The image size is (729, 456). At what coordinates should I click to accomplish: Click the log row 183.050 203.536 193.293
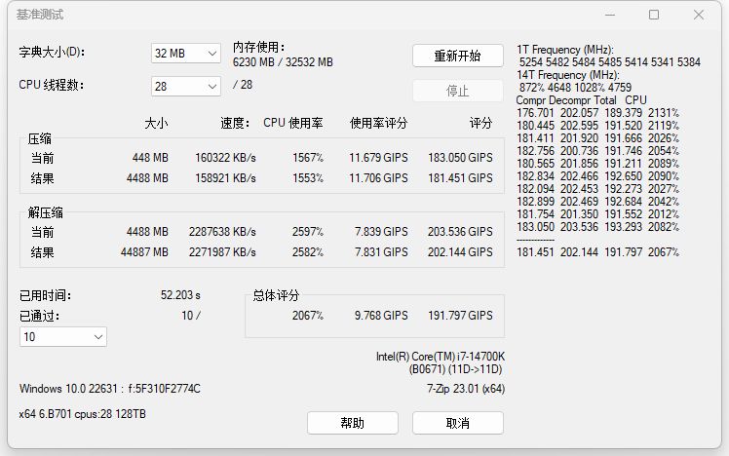click(597, 227)
